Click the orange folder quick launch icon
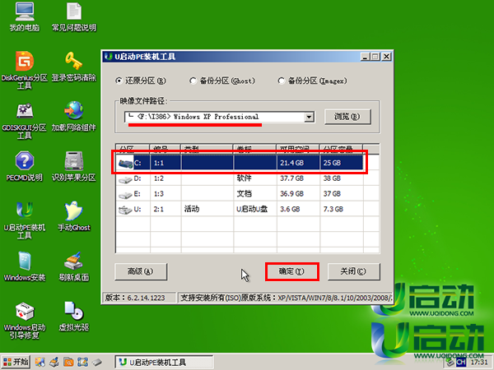494x370 pixels. 68,362
